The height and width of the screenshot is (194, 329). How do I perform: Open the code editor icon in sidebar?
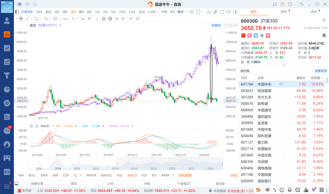7,172
